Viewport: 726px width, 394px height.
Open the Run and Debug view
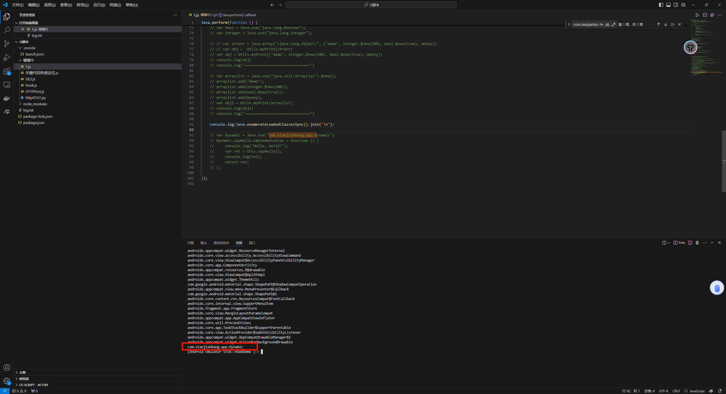[7, 57]
